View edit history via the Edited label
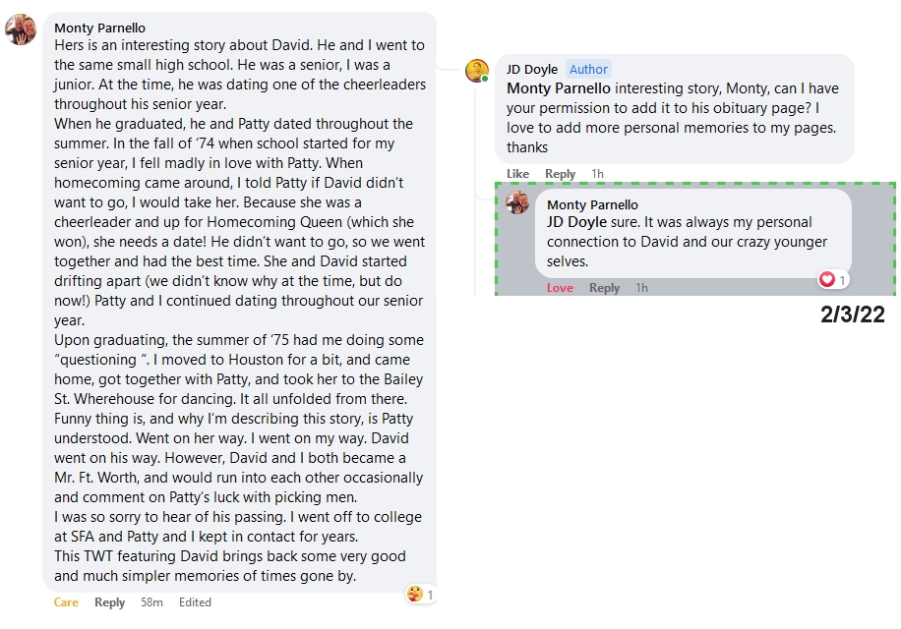The image size is (901, 629). coord(195,602)
